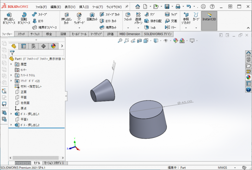Expand the ボス-押し出し1 feature node
Image resolution: width=252 pixels, height=170 pixels.
click(x=11, y=114)
